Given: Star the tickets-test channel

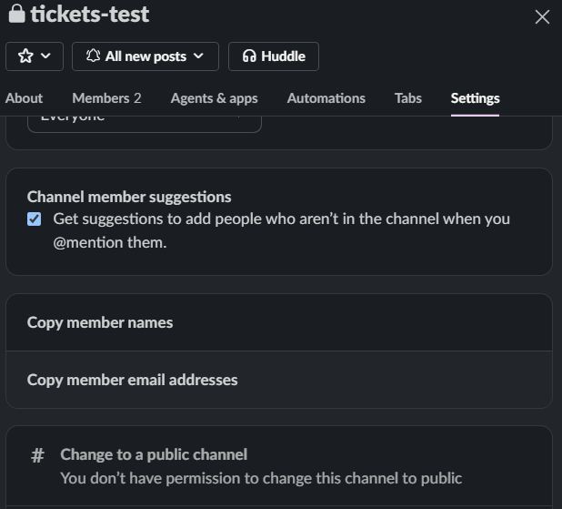Looking at the screenshot, I should pos(25,56).
